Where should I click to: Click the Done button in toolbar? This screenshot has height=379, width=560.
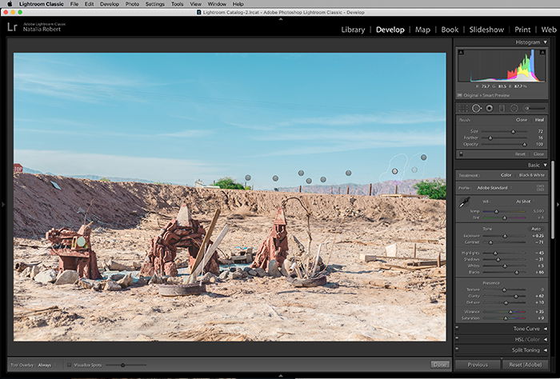[x=440, y=365]
